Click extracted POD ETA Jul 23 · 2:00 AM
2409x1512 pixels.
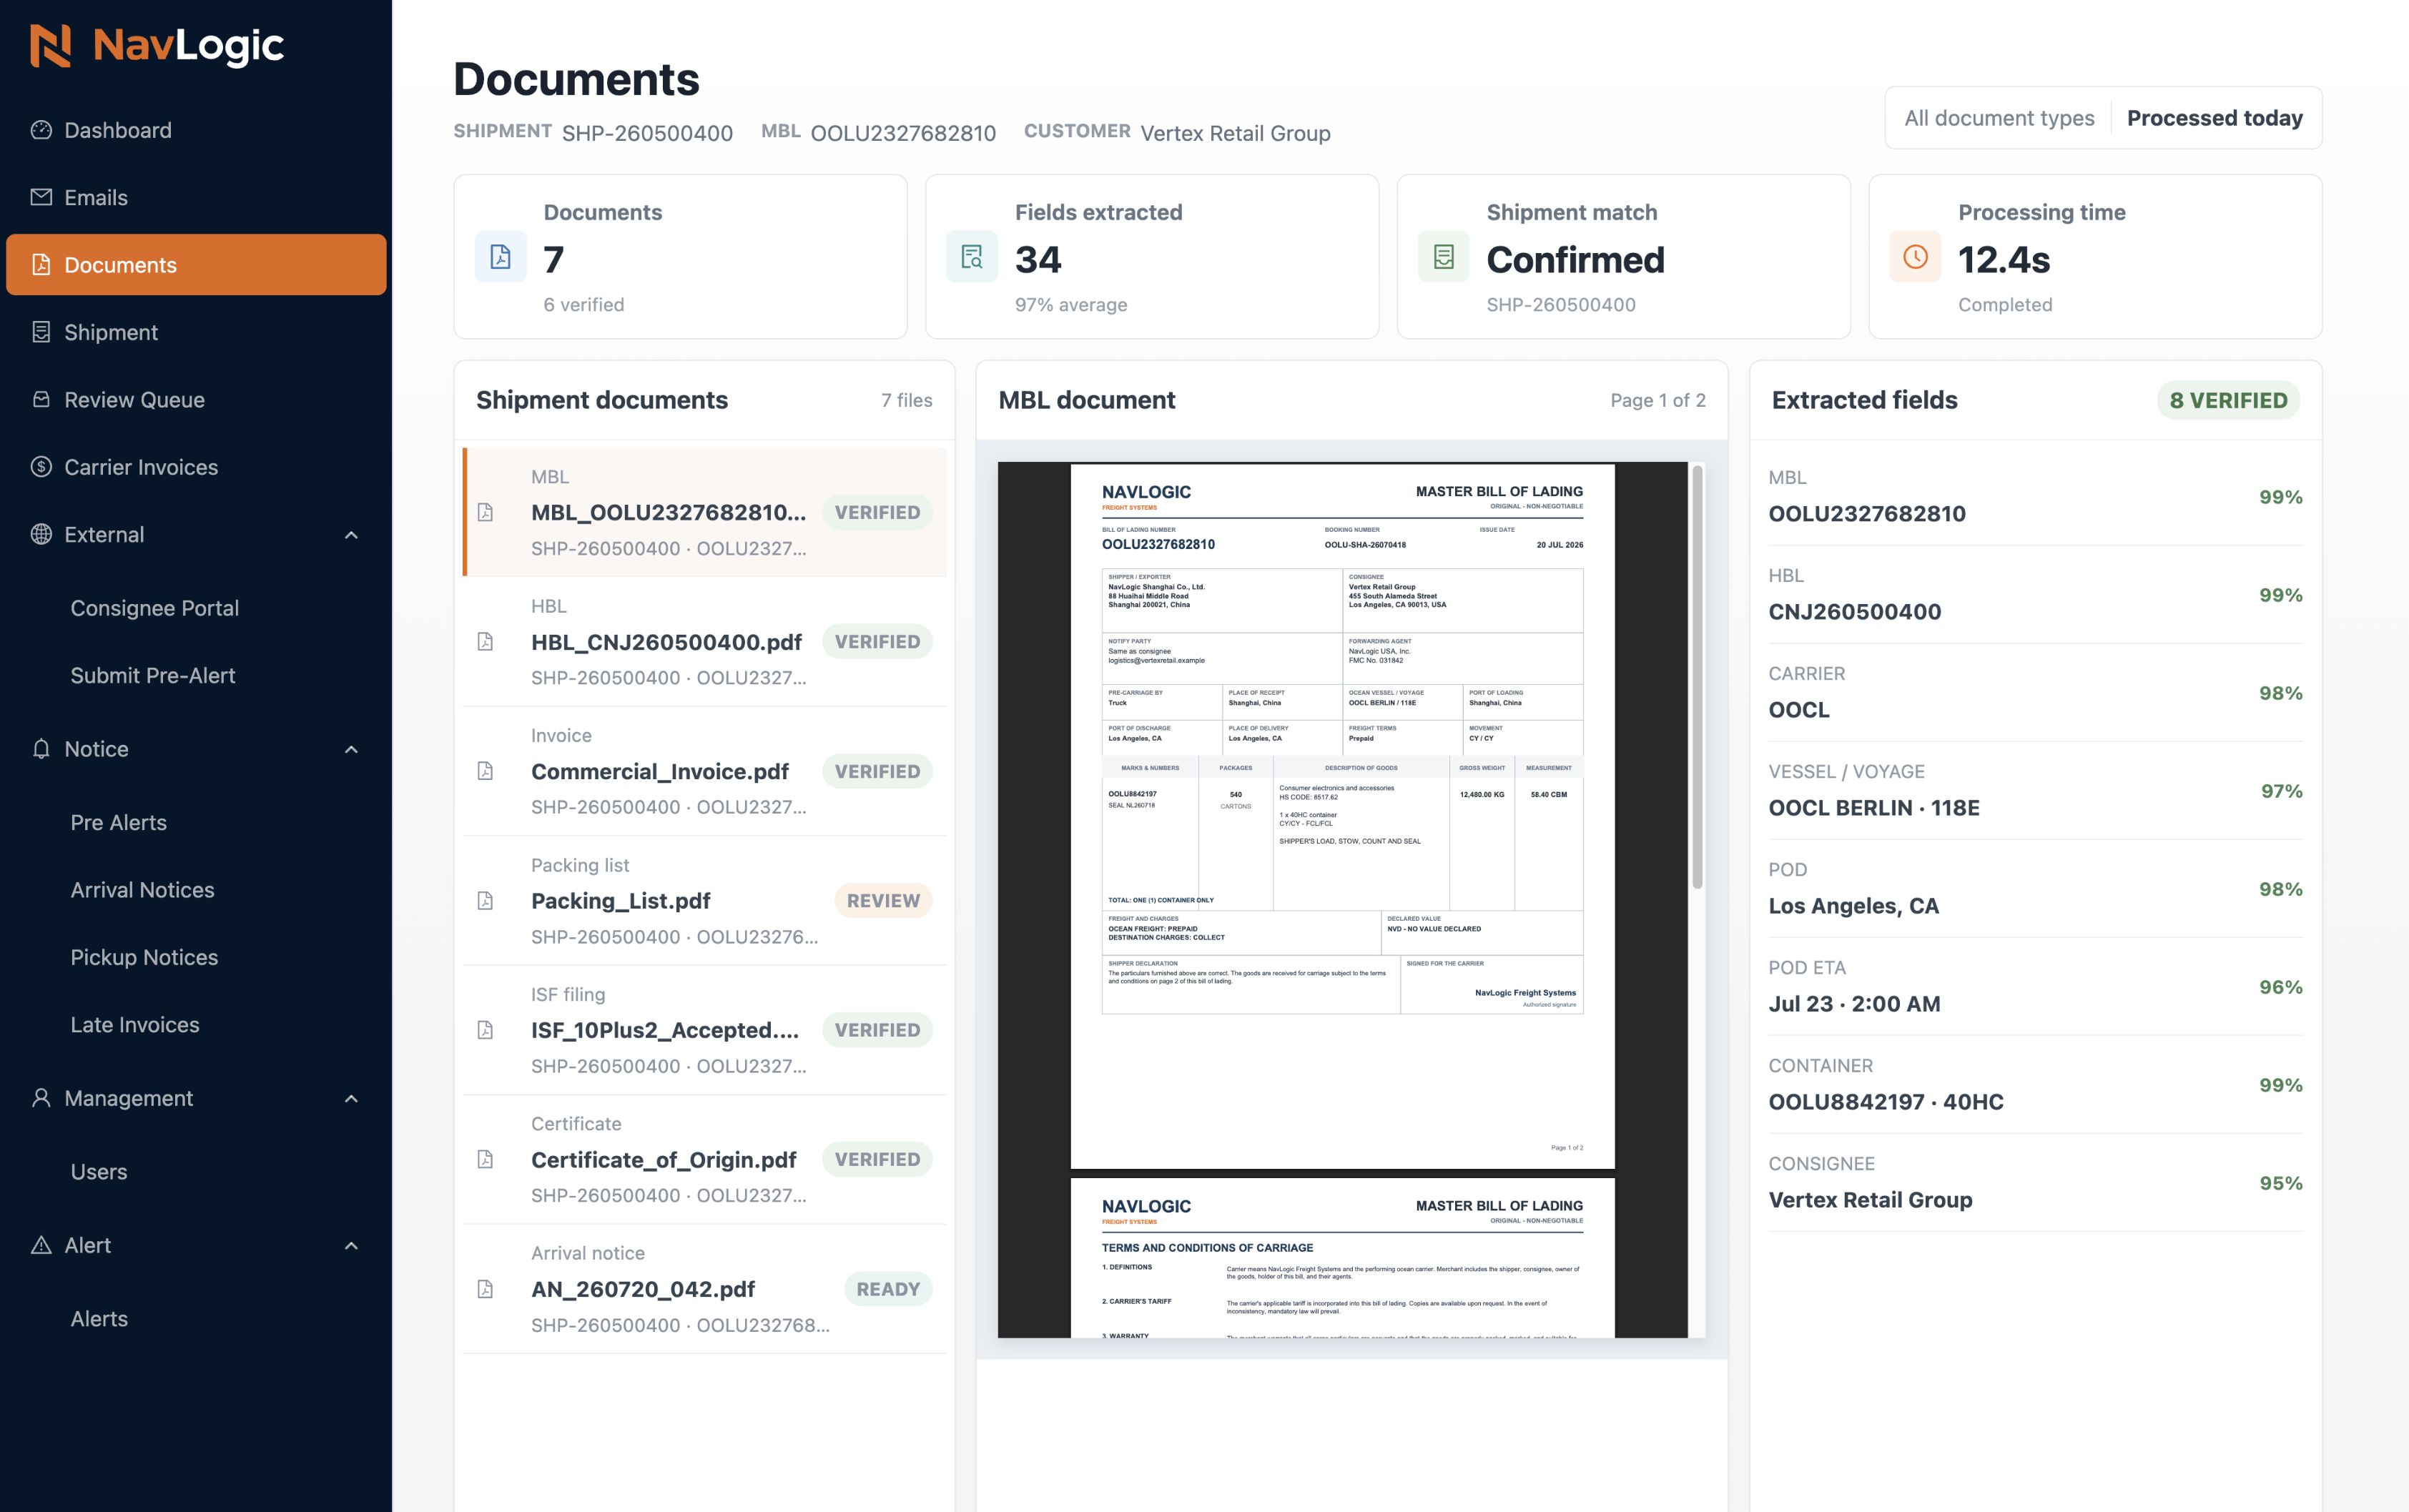[1854, 1003]
